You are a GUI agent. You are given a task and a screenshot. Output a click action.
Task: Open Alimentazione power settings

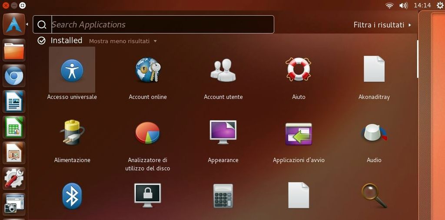[x=72, y=133]
